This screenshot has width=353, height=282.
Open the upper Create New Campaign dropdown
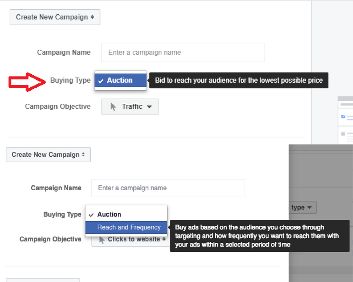tap(55, 17)
